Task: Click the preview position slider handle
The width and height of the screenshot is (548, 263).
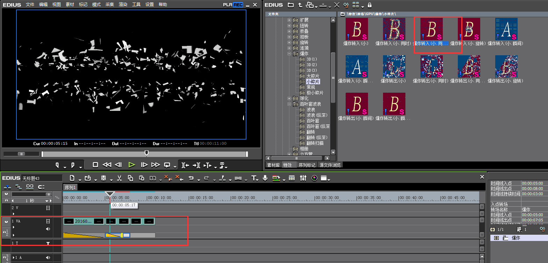Action: coord(147,153)
